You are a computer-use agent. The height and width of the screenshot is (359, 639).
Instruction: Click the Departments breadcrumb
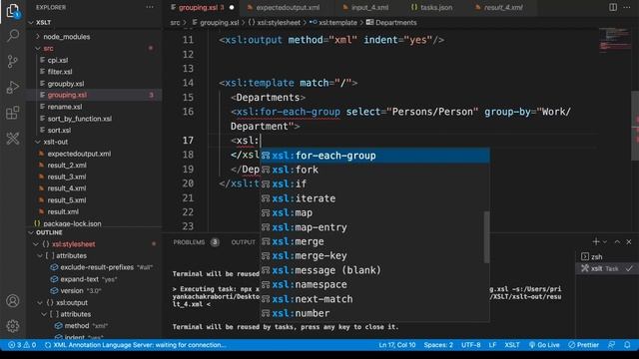391,22
